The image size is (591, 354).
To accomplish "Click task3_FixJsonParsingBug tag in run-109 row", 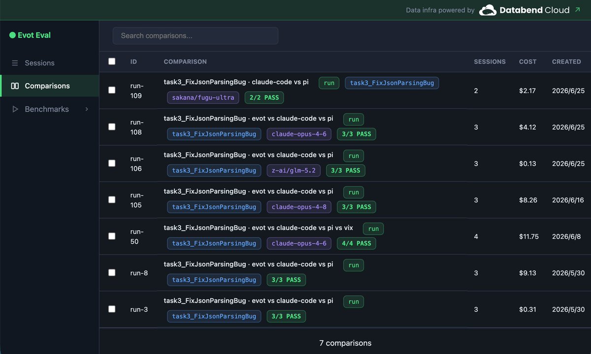I will (392, 83).
